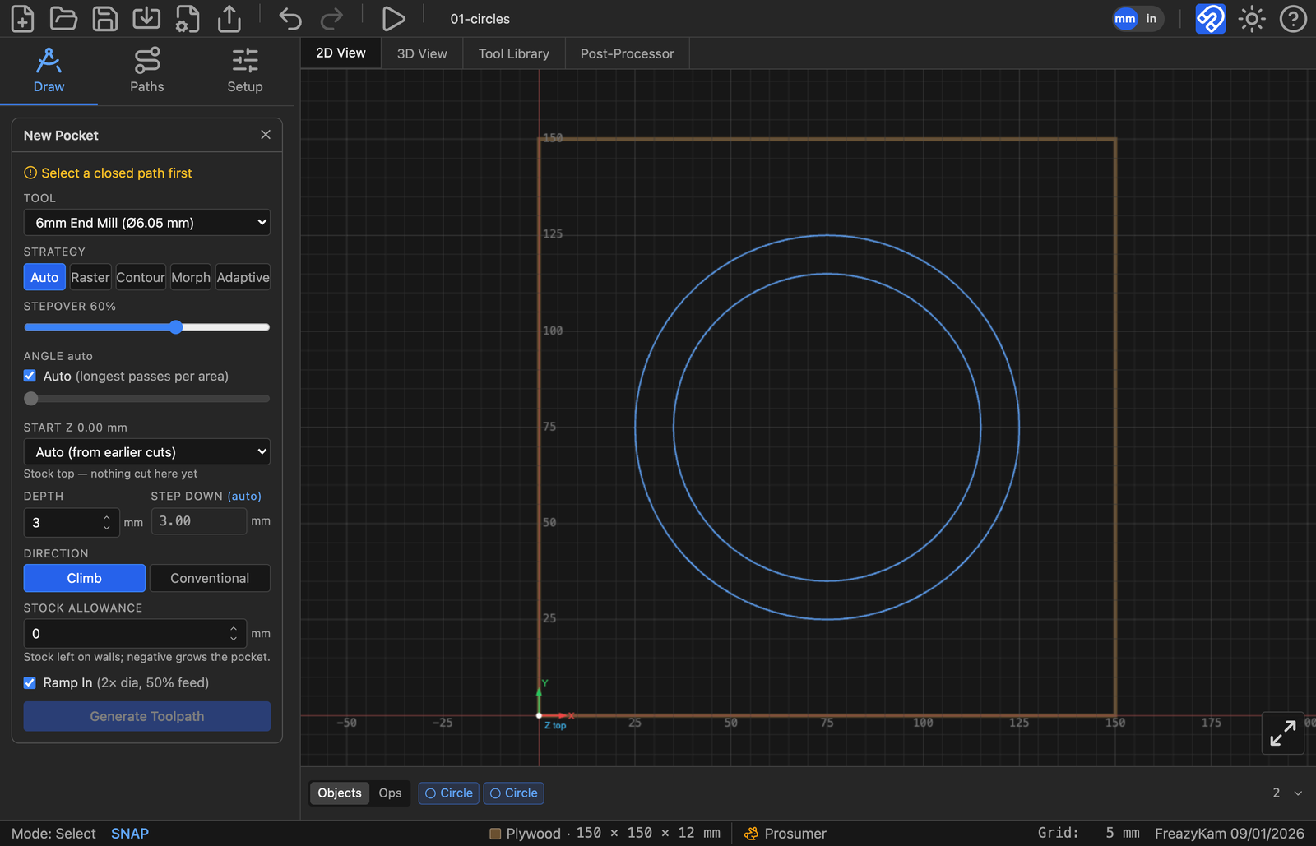Open the Setup panel
Screen dimensions: 1316x846
click(x=245, y=71)
